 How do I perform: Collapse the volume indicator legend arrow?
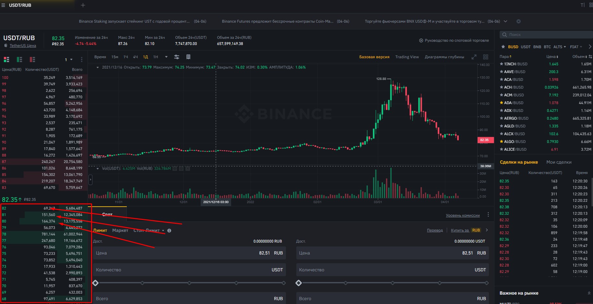(x=98, y=168)
